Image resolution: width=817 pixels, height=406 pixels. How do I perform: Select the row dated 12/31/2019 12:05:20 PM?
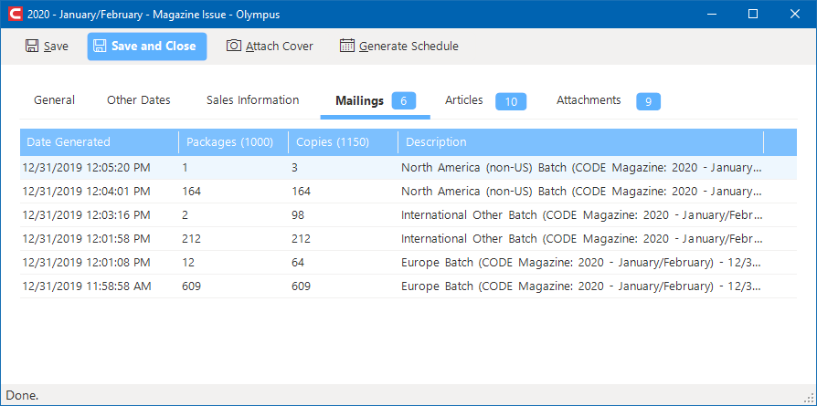pyautogui.click(x=408, y=168)
